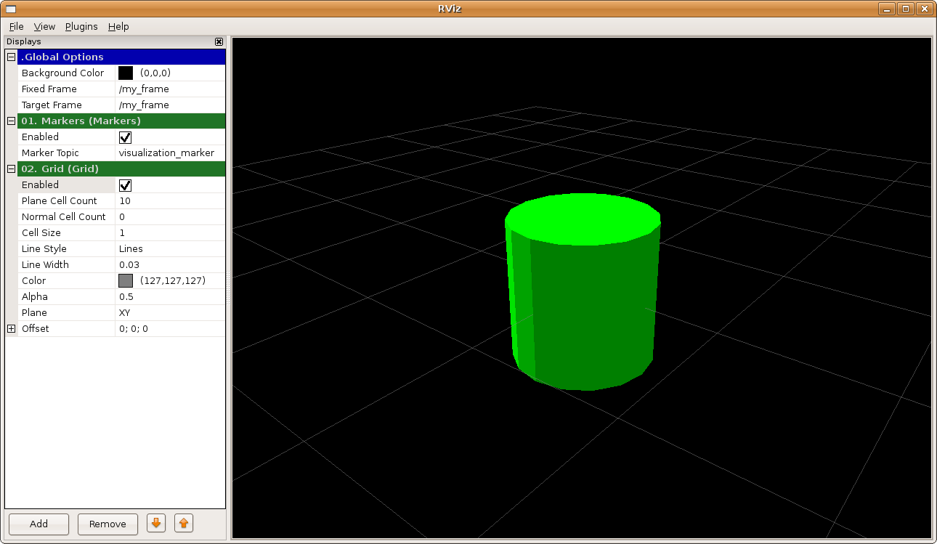
Task: Click the orange move-down arrow button
Action: [156, 523]
